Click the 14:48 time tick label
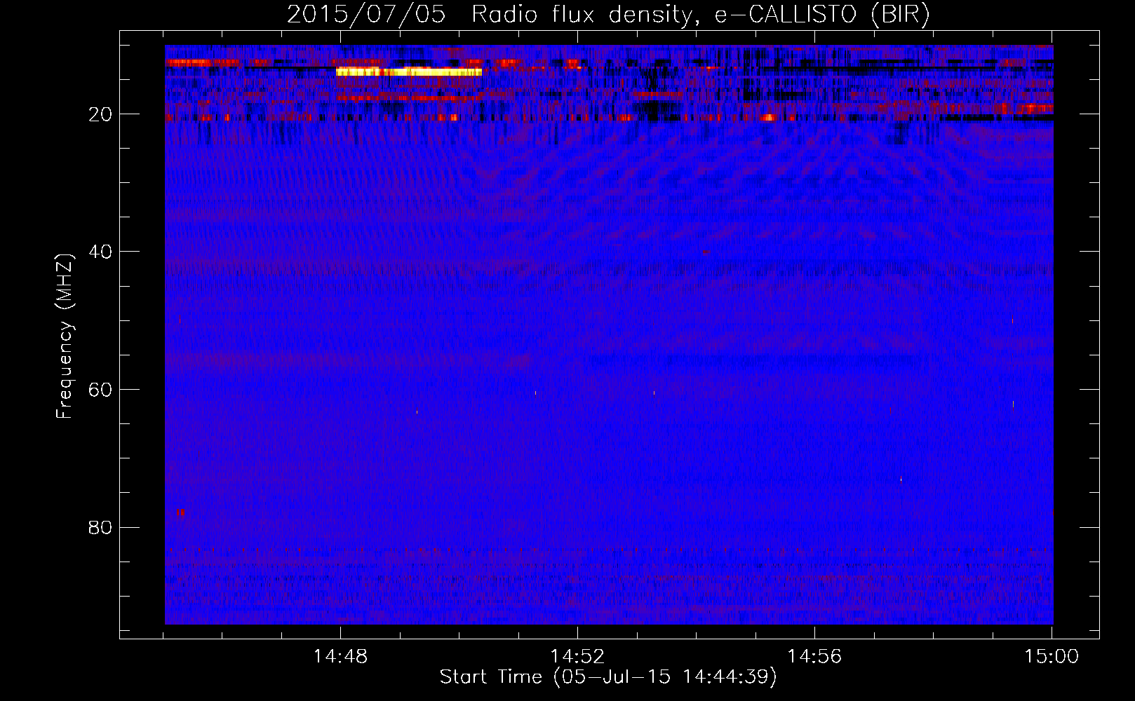Screen dimensions: 1135x701 pos(340,656)
